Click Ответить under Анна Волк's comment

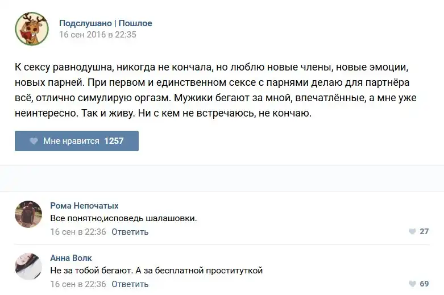tap(130, 284)
